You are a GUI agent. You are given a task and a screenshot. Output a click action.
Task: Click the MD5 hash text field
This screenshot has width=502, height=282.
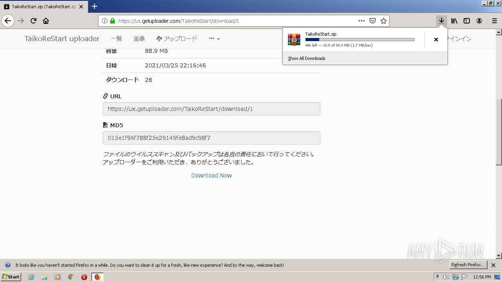pos(211,138)
